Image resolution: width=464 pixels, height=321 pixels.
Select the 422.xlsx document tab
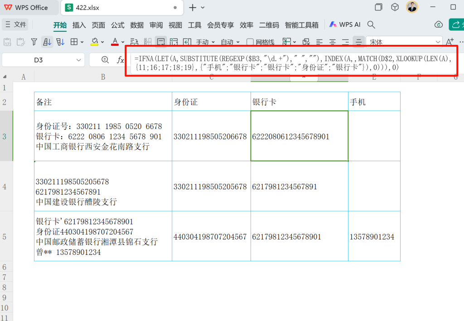(122, 8)
